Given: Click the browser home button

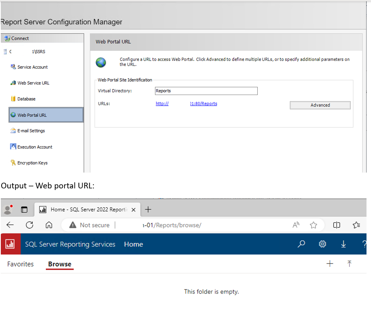Looking at the screenshot, I should (x=49, y=225).
